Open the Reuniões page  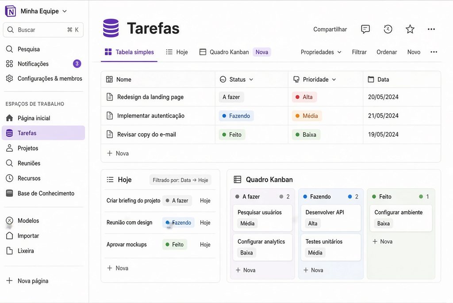coord(23,163)
